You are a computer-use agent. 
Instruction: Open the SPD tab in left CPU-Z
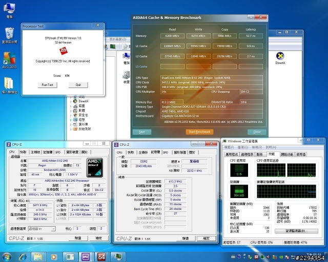click(58, 152)
